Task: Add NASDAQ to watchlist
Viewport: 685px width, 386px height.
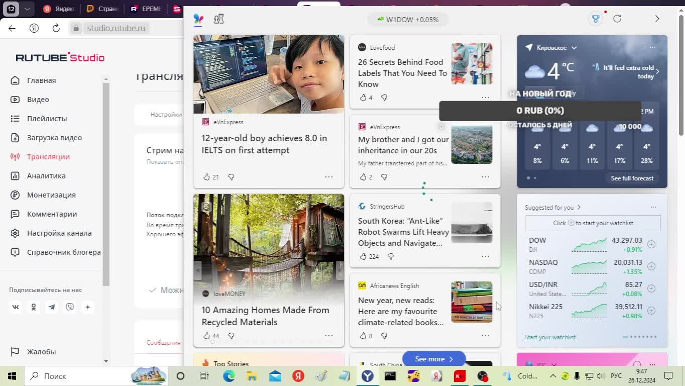Action: (x=651, y=266)
